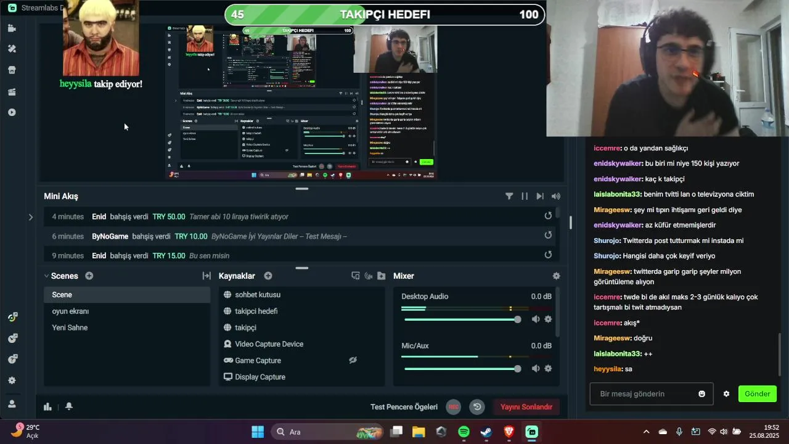The image size is (789, 444).
Task: Open Windows Start menu
Action: coord(258,432)
